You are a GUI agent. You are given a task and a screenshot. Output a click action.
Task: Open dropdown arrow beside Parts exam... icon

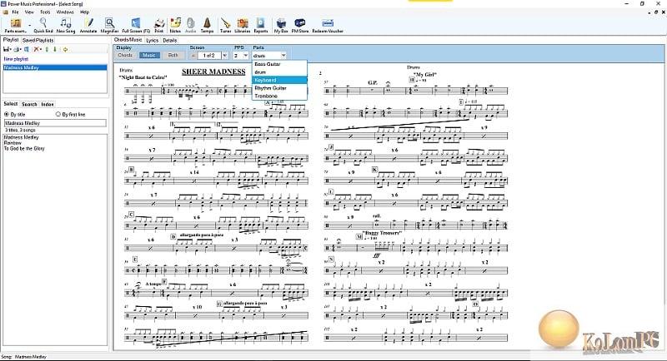click(x=30, y=26)
